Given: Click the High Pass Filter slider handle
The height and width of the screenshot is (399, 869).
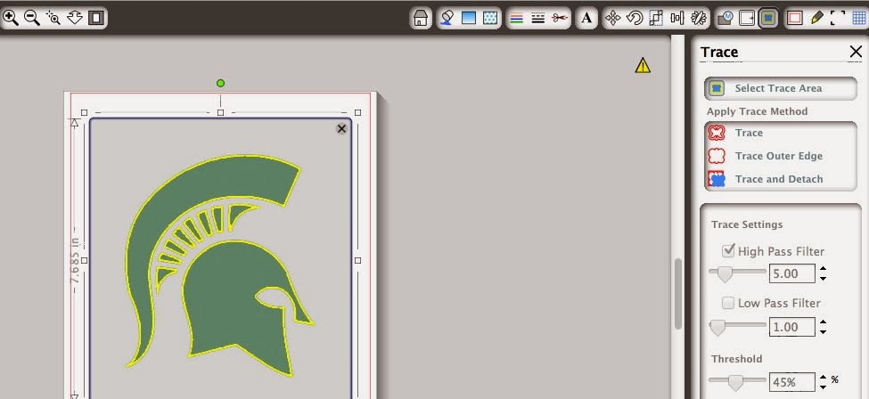Looking at the screenshot, I should tap(724, 273).
